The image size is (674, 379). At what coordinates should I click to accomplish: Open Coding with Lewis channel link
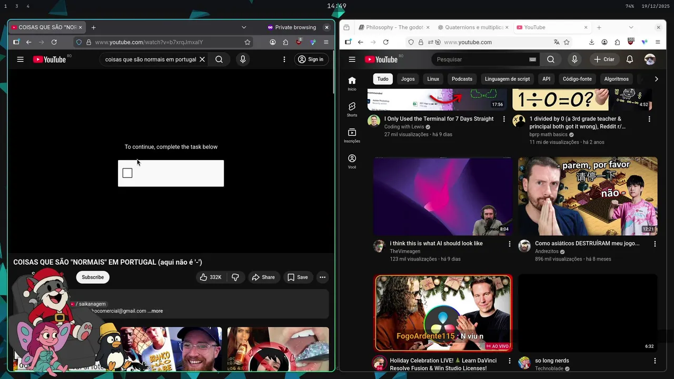[x=404, y=127]
